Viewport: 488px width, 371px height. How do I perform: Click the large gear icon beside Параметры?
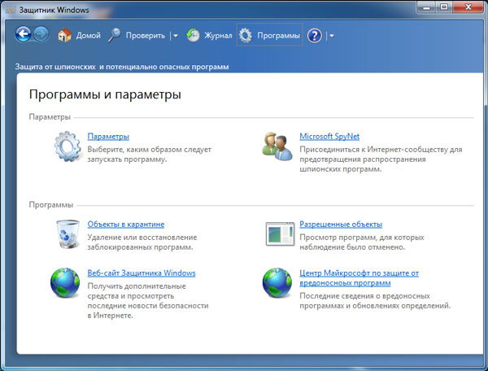pyautogui.click(x=68, y=146)
